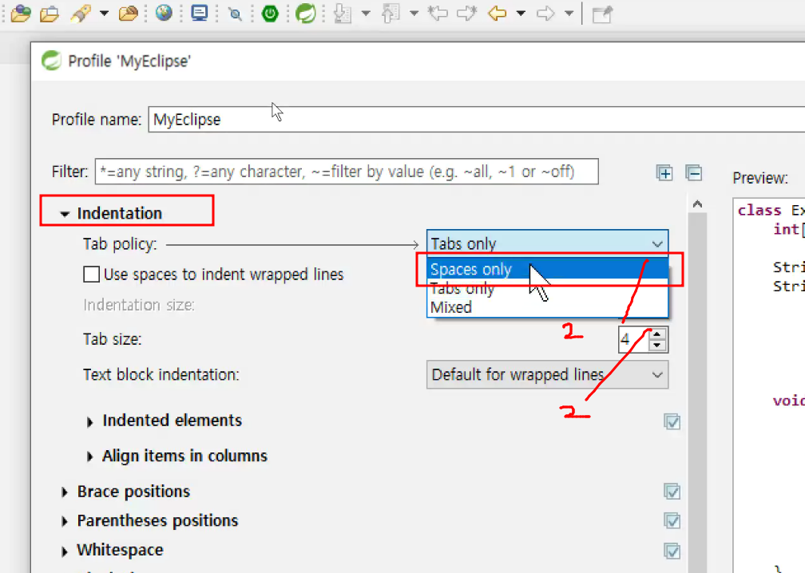Open the Previous Annotation dropdown arrow
Screen dimensions: 805x573
[414, 14]
